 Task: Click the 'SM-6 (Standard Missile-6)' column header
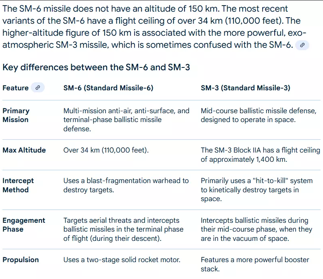108,88
